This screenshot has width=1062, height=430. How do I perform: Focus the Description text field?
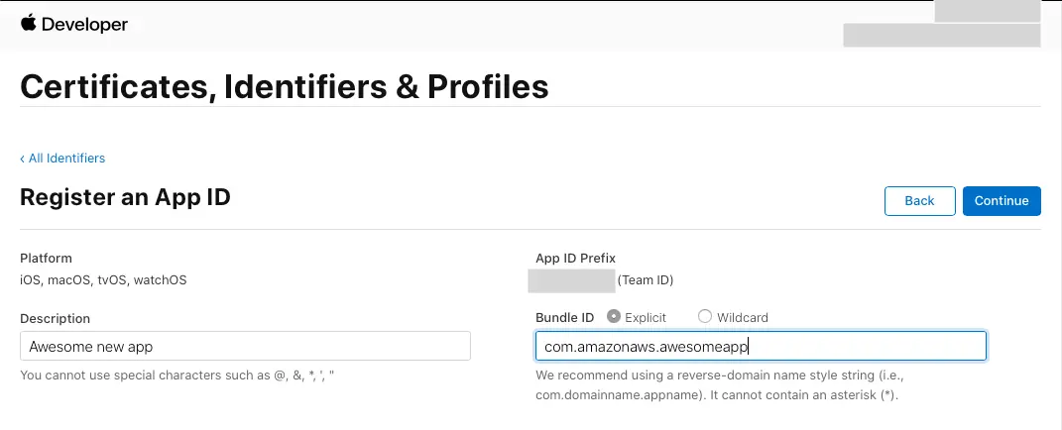pyautogui.click(x=245, y=346)
